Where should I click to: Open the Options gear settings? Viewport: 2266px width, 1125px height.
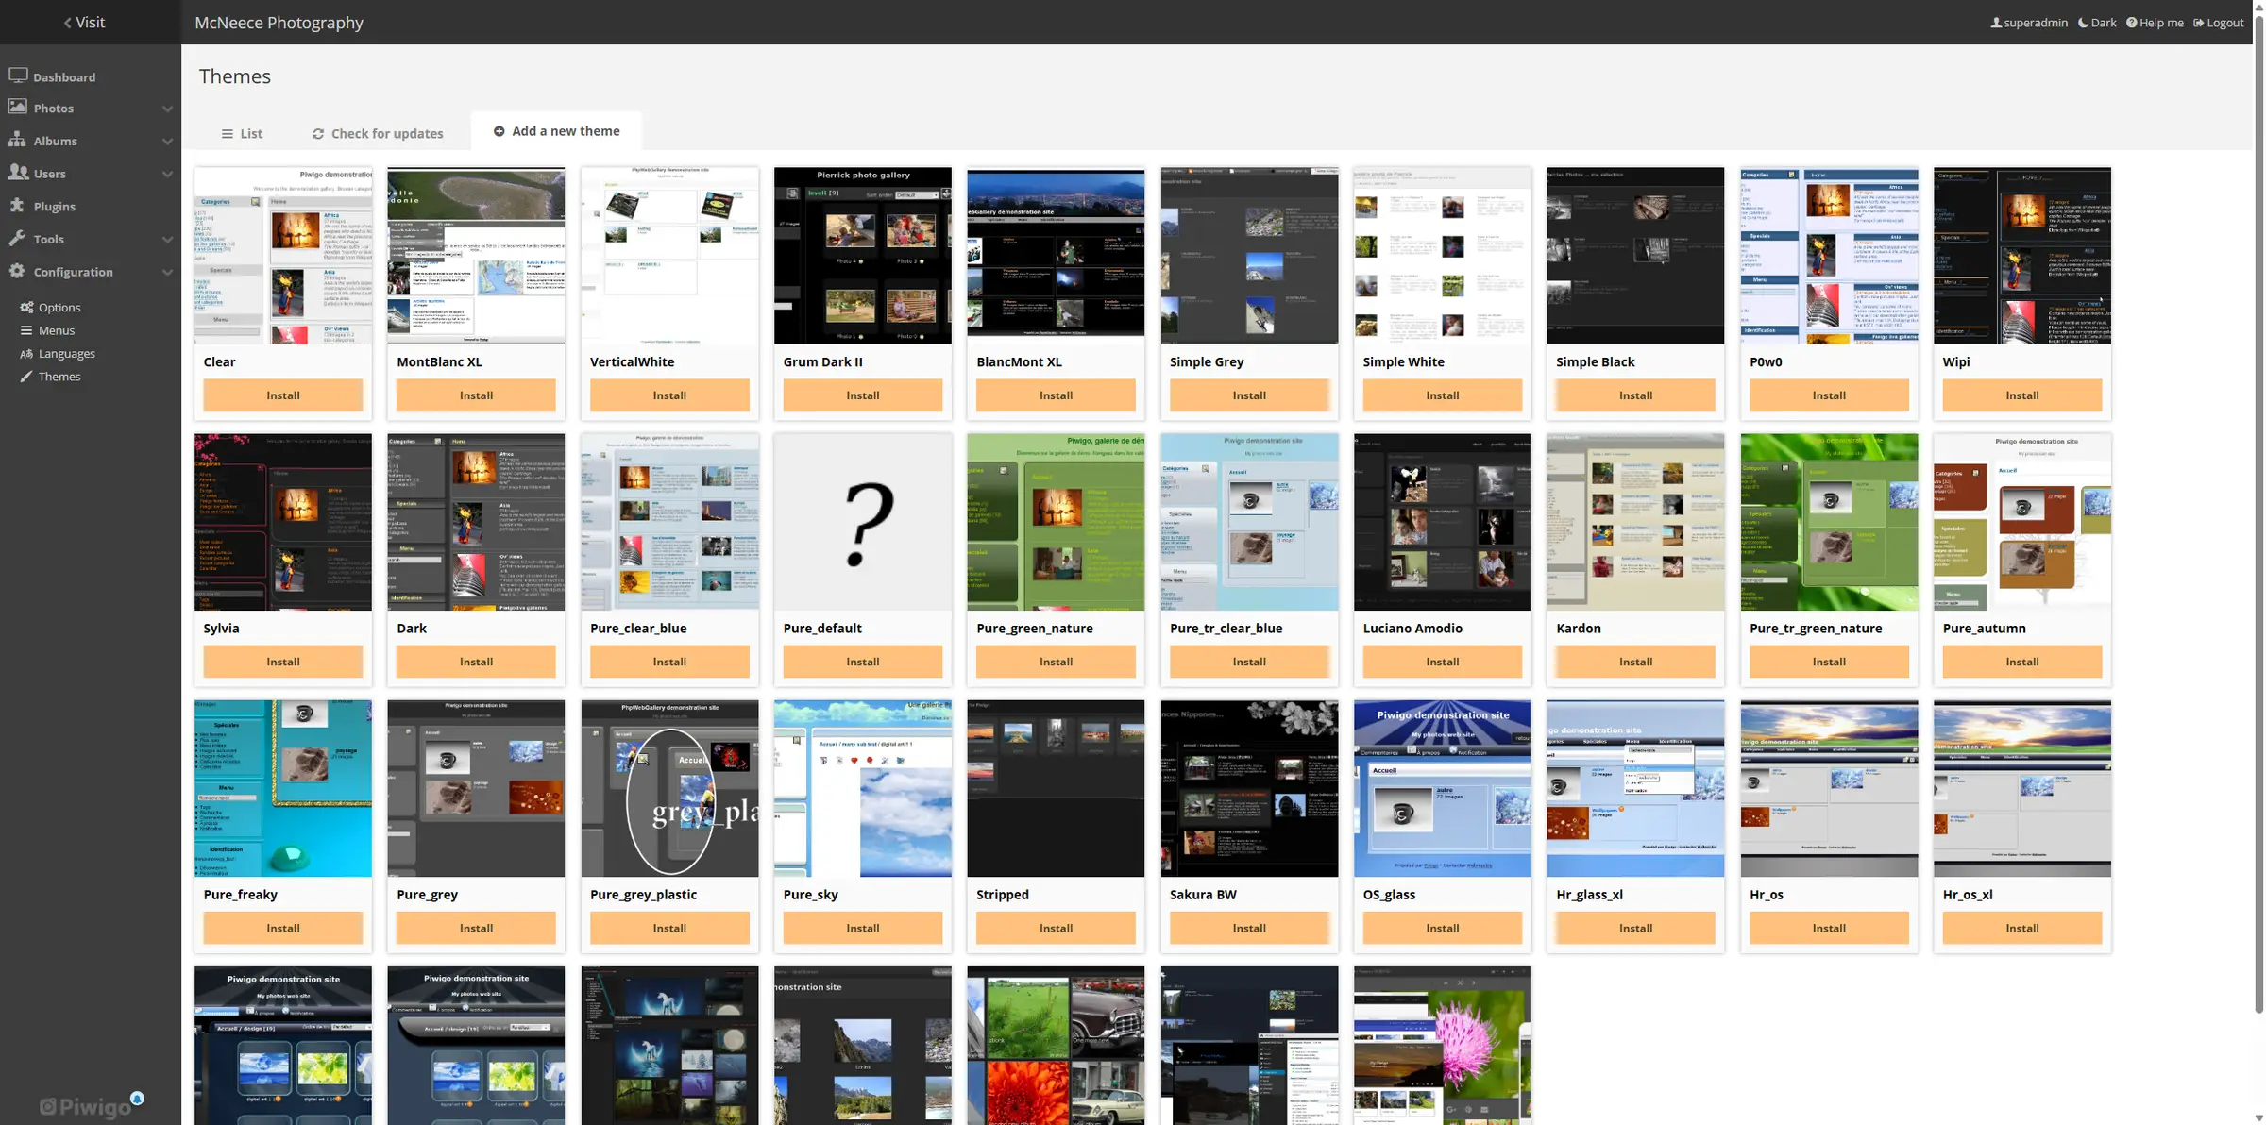pyautogui.click(x=27, y=306)
